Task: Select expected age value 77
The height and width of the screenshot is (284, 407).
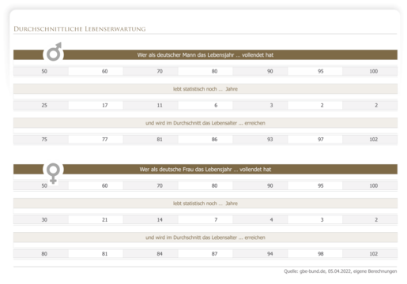Action: click(x=105, y=139)
